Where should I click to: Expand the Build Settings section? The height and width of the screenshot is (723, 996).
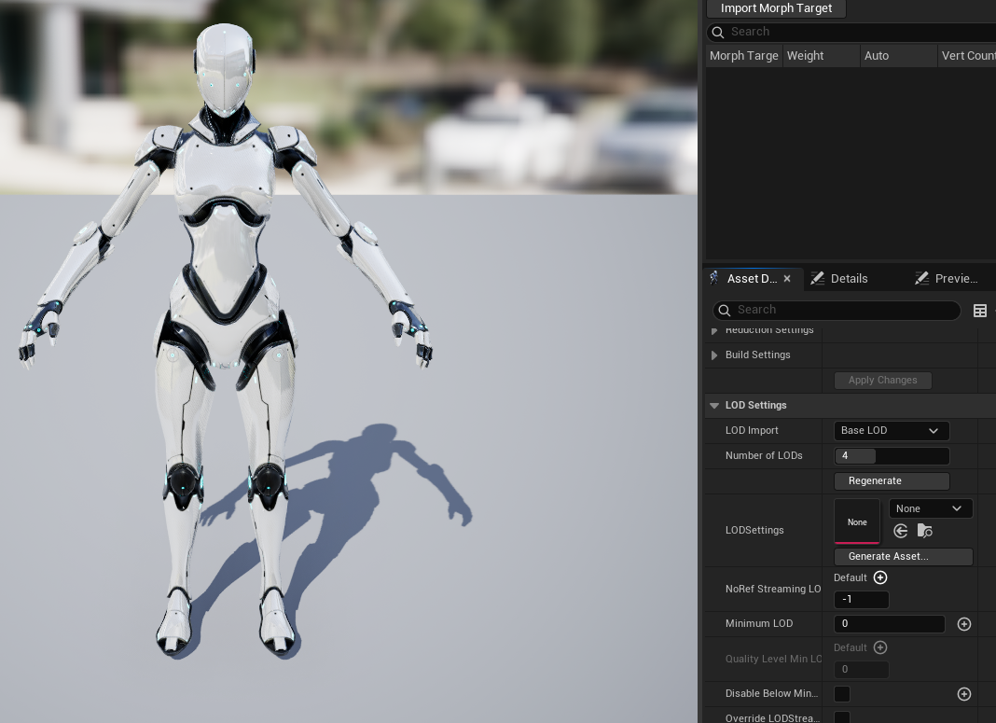714,355
